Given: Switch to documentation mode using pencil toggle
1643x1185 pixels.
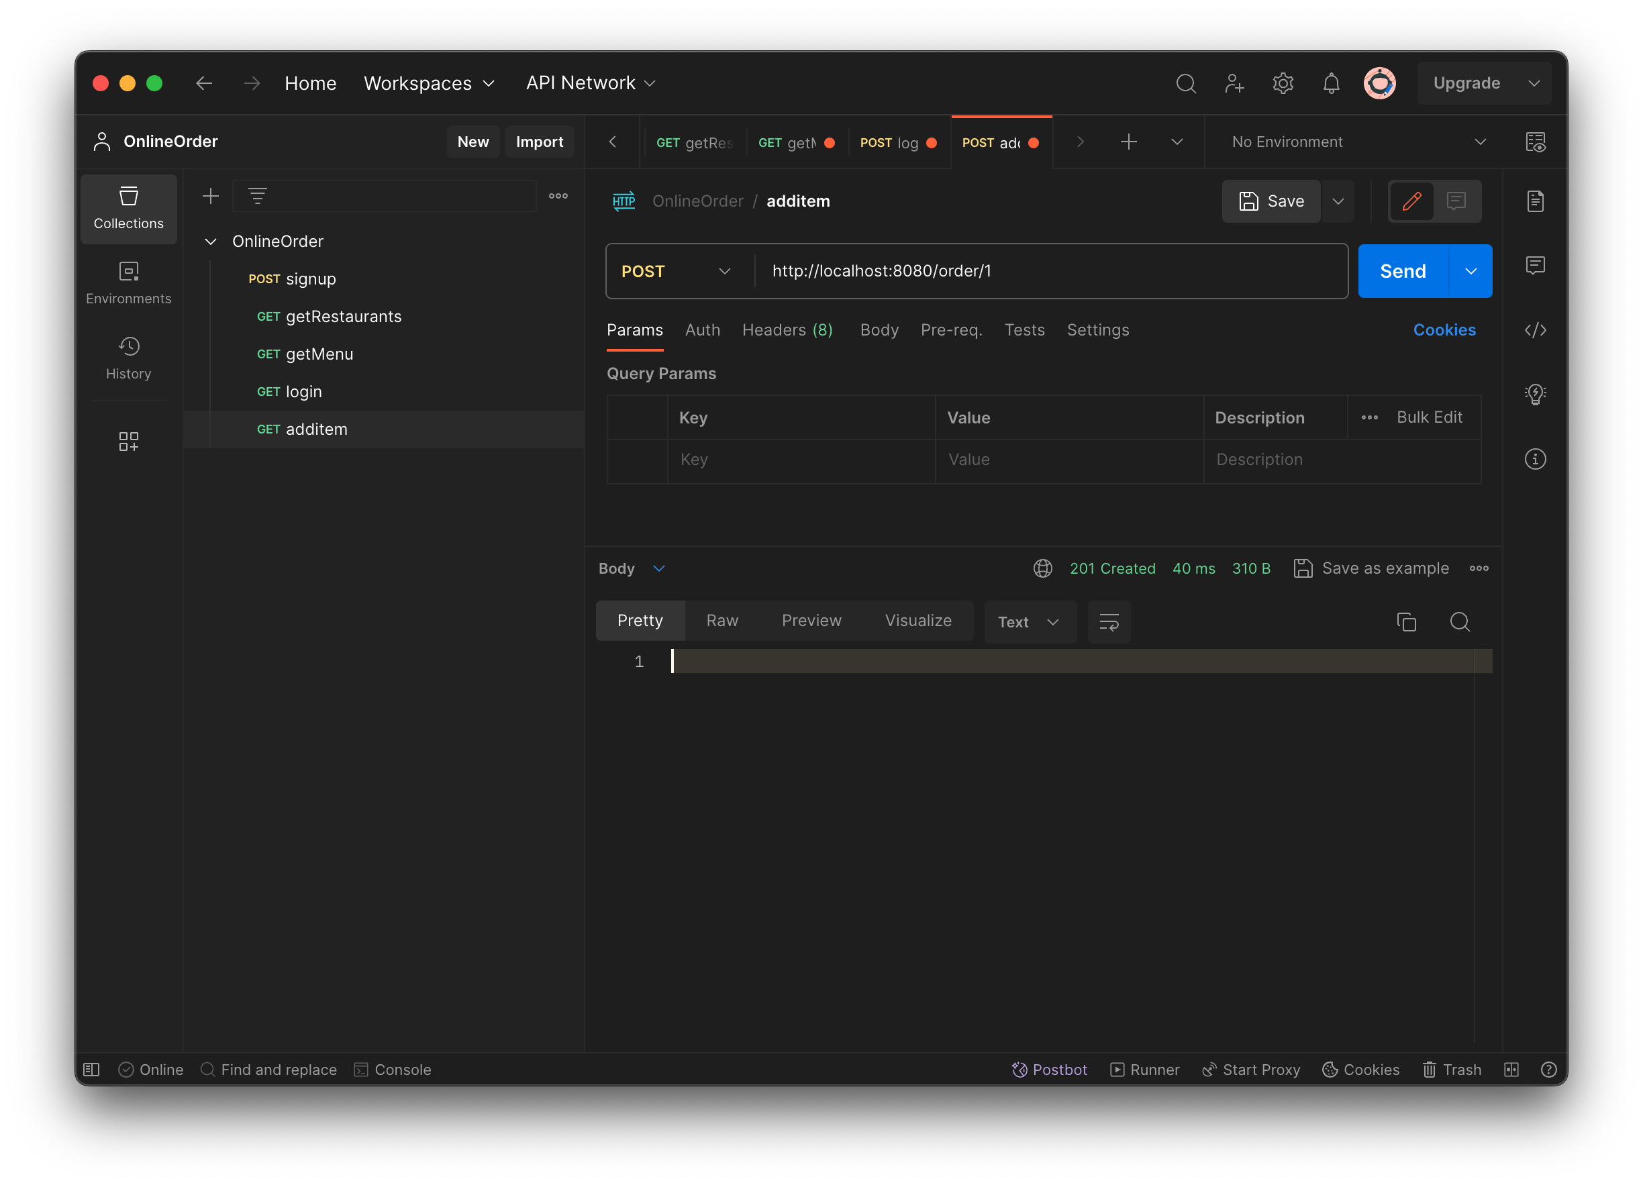Looking at the screenshot, I should (x=1411, y=201).
